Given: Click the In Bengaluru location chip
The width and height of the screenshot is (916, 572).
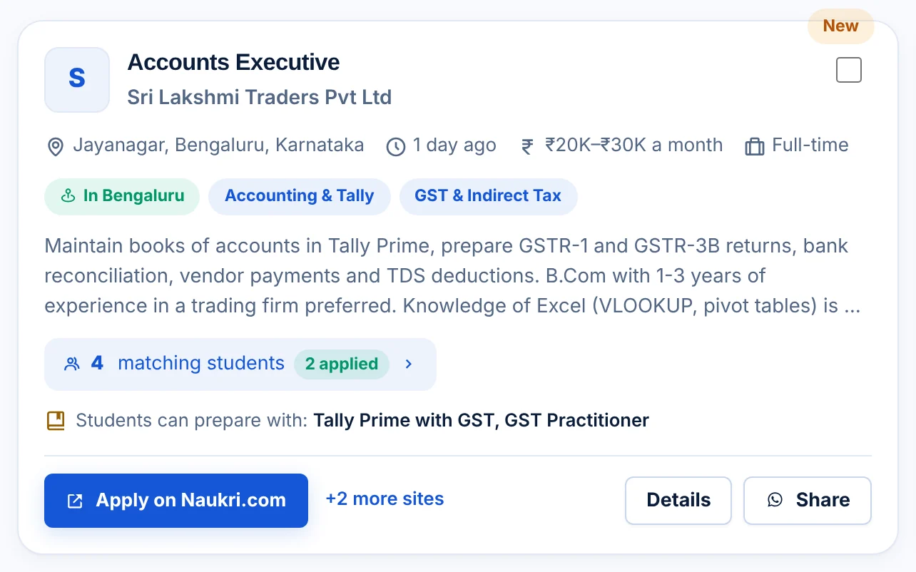Looking at the screenshot, I should coord(122,196).
